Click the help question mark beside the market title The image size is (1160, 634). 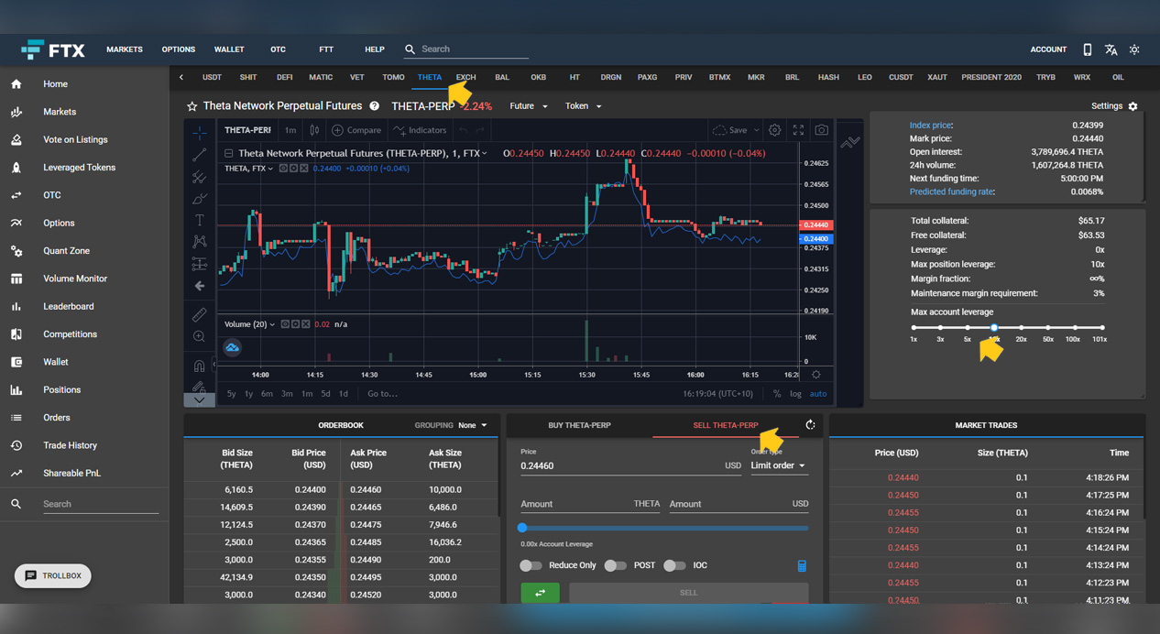point(374,106)
